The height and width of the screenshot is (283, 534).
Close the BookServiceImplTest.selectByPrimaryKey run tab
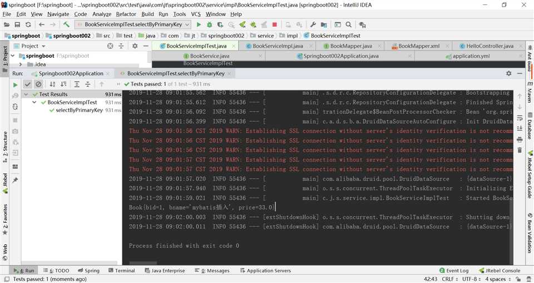point(229,73)
